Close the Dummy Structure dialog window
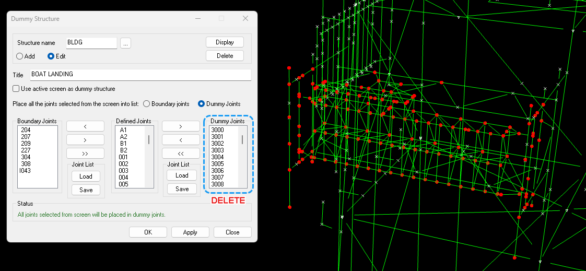Screen dimensions: 586x271 (245, 18)
